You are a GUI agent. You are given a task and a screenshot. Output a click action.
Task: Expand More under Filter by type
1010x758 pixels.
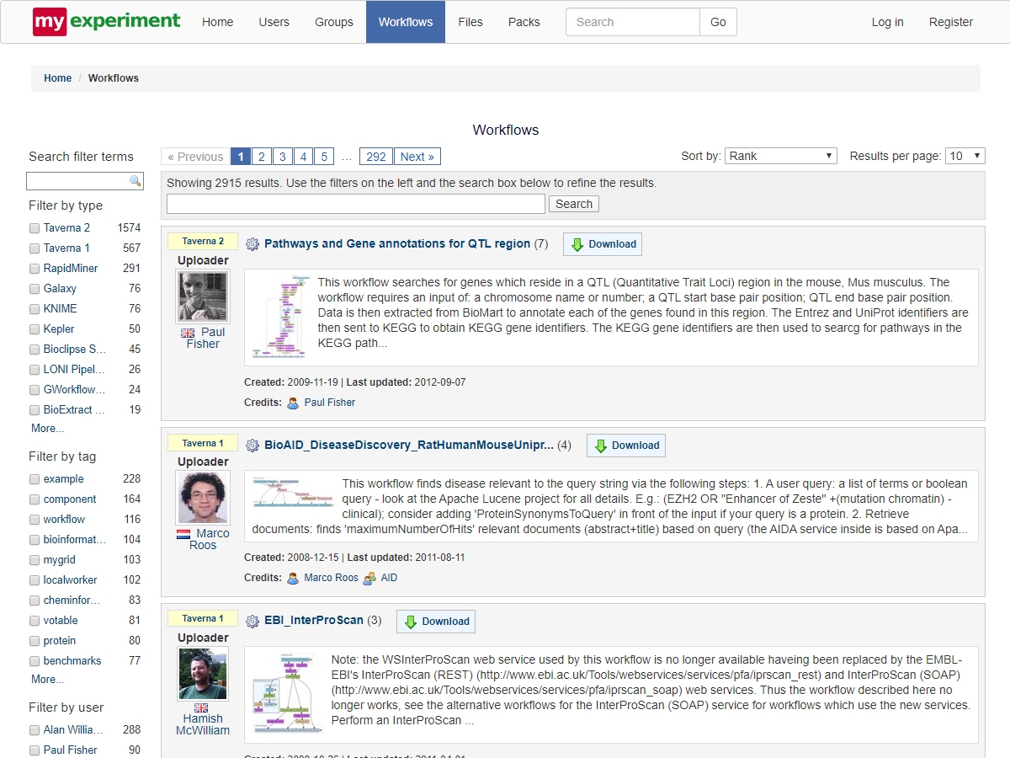coord(47,429)
